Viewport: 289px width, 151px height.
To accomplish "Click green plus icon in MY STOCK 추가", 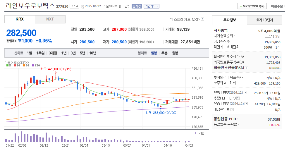I will tap(241, 6).
